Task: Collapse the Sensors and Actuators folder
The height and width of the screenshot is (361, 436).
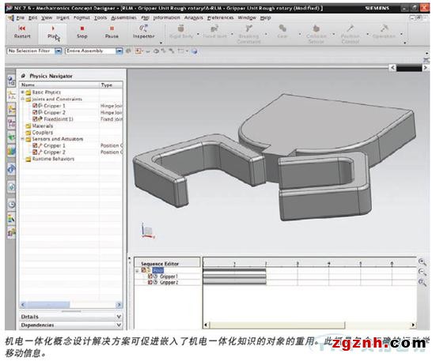Action: [x=23, y=139]
